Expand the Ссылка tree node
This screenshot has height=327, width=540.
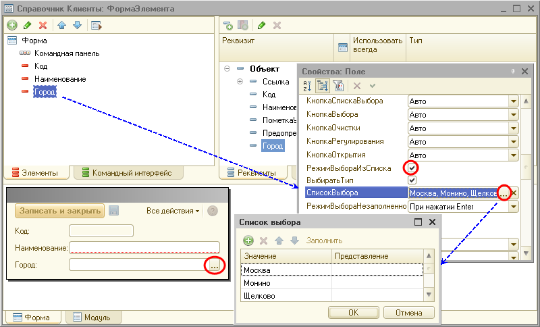[x=240, y=82]
